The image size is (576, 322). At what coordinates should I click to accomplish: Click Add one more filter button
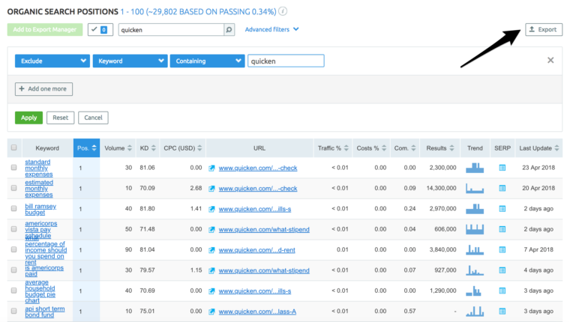pyautogui.click(x=43, y=89)
